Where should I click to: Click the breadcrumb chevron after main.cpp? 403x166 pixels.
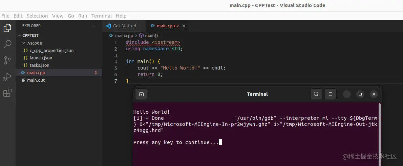(x=136, y=36)
